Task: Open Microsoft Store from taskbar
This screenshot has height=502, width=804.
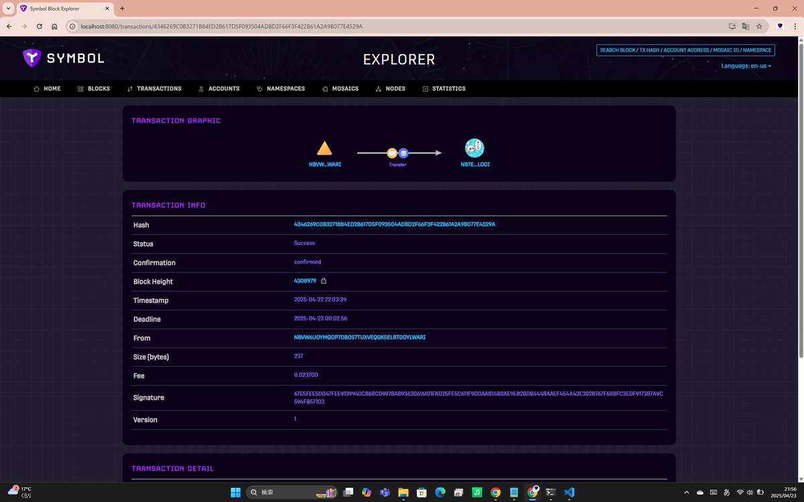Action: point(422,492)
